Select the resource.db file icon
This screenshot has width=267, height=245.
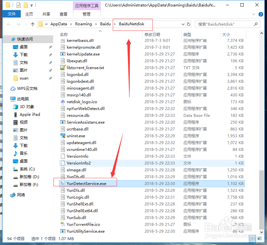tap(63, 116)
